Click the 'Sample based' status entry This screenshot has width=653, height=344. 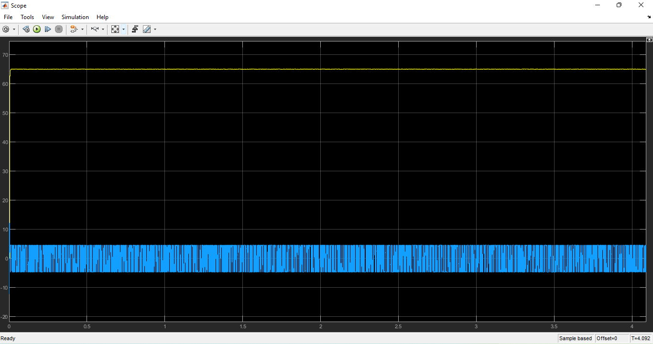[x=576, y=338]
